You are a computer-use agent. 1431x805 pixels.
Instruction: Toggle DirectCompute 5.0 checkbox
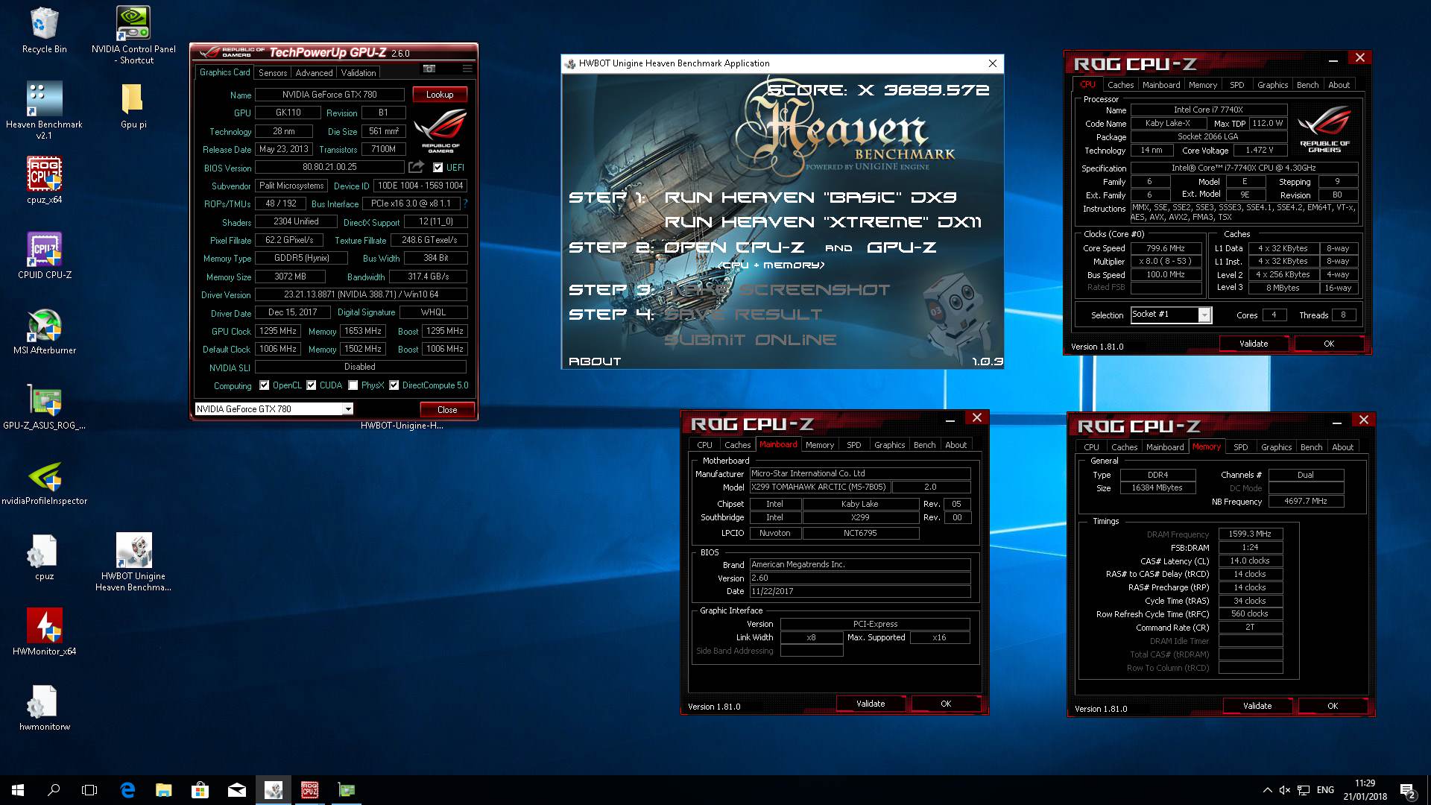coord(394,385)
